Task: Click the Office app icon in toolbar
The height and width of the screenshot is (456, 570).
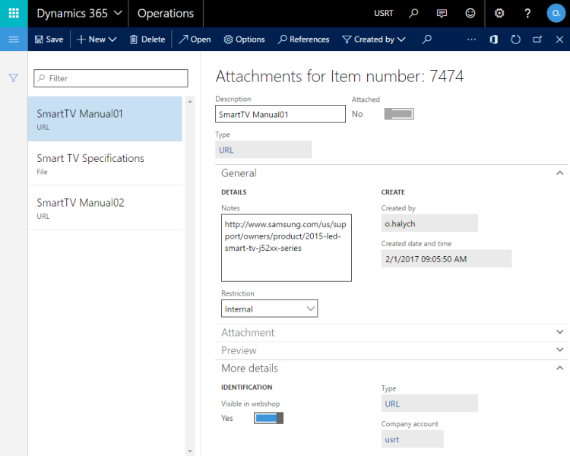Action: tap(493, 40)
